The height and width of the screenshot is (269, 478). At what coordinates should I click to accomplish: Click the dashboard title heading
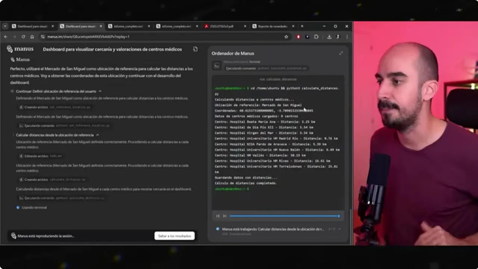click(112, 49)
